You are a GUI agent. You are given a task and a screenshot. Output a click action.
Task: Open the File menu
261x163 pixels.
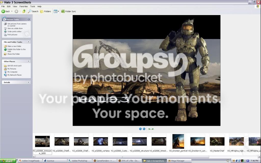click(x=3, y=6)
